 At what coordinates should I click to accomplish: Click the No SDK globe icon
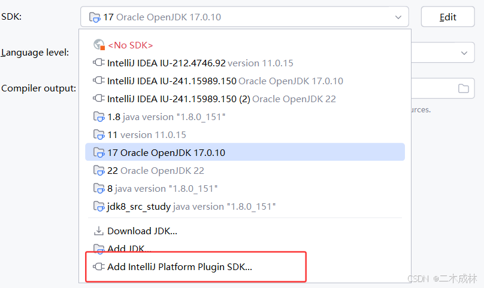coord(99,45)
